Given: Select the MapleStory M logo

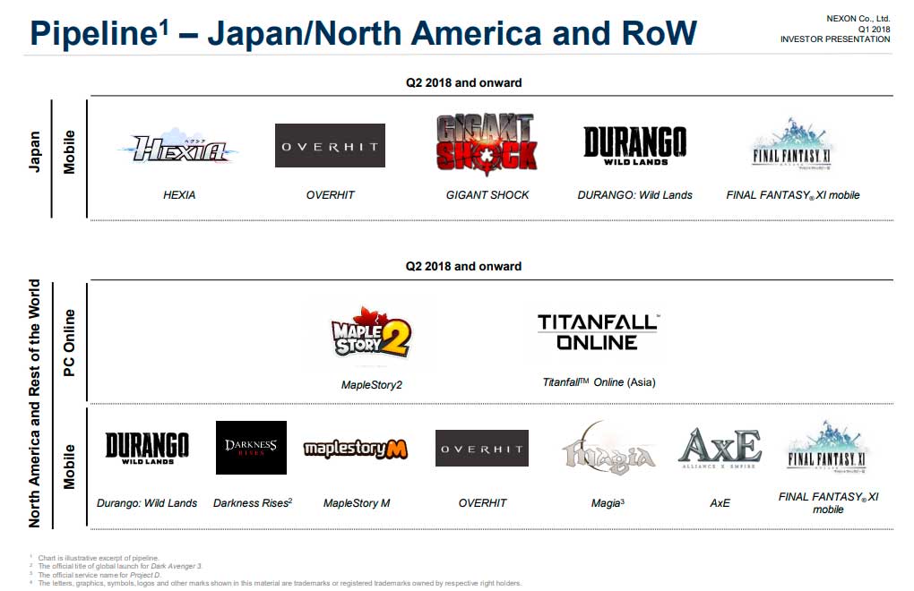Looking at the screenshot, I should click(356, 449).
